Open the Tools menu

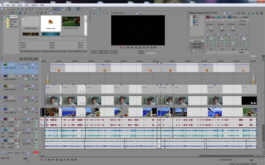pos(27,5)
